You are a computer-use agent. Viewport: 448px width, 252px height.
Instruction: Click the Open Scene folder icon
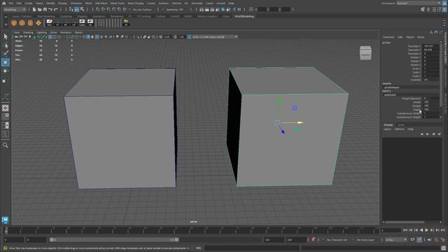click(39, 9)
